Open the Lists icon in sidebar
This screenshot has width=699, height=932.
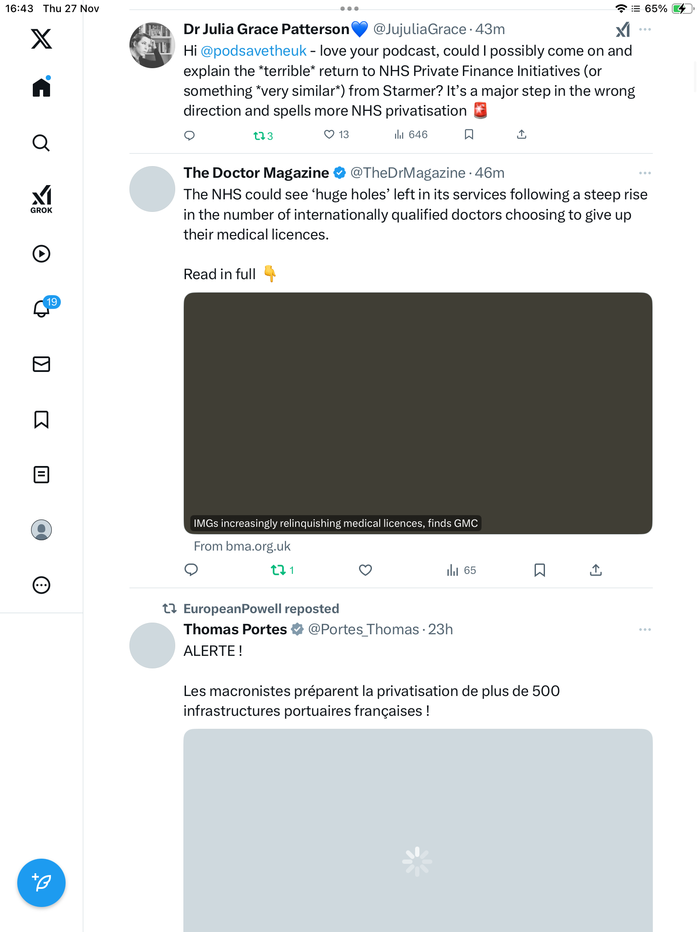[41, 475]
